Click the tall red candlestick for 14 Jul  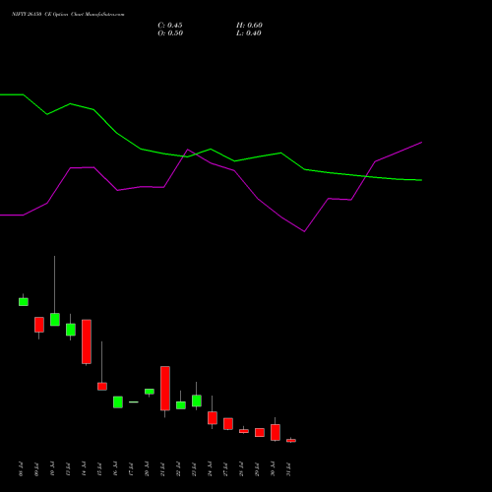point(87,341)
